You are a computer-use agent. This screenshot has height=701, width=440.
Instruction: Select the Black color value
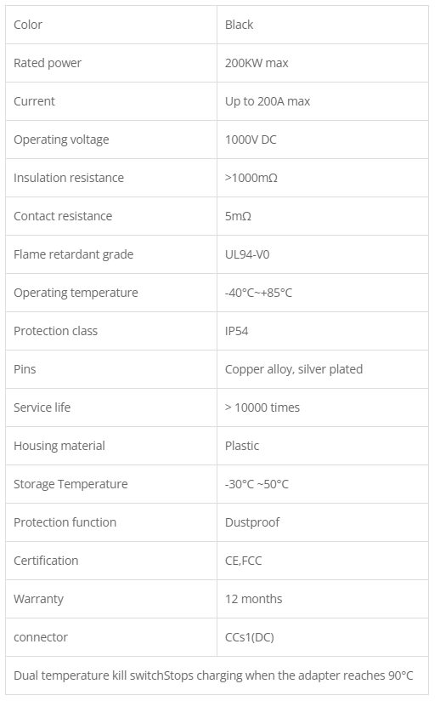pos(239,25)
